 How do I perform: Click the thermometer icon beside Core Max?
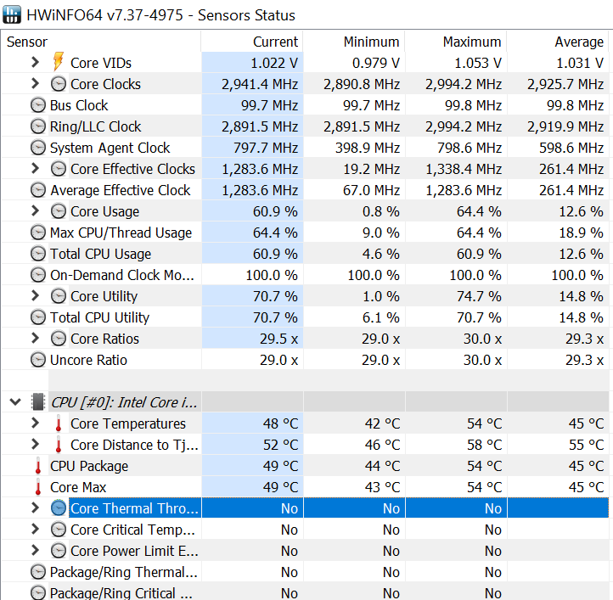(x=38, y=487)
